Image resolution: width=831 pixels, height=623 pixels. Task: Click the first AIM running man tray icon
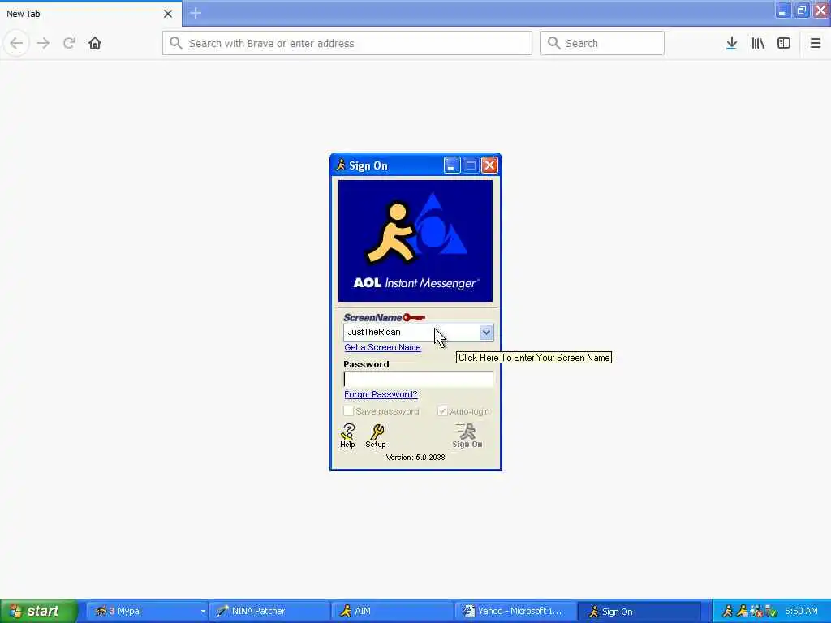[728, 611]
